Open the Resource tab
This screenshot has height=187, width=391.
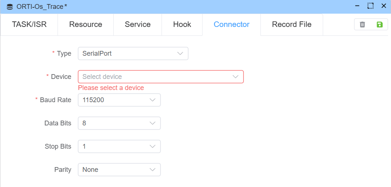[x=86, y=24]
